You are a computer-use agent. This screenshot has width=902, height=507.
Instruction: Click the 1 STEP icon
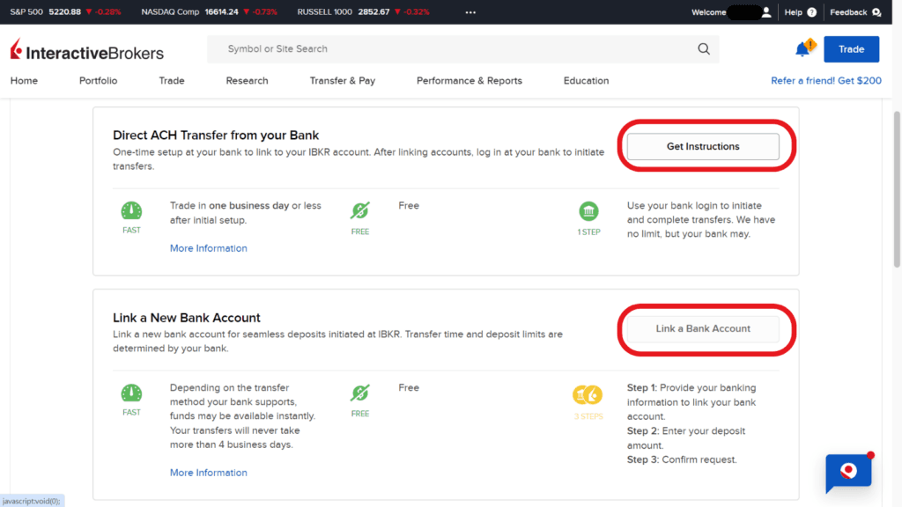click(x=588, y=212)
